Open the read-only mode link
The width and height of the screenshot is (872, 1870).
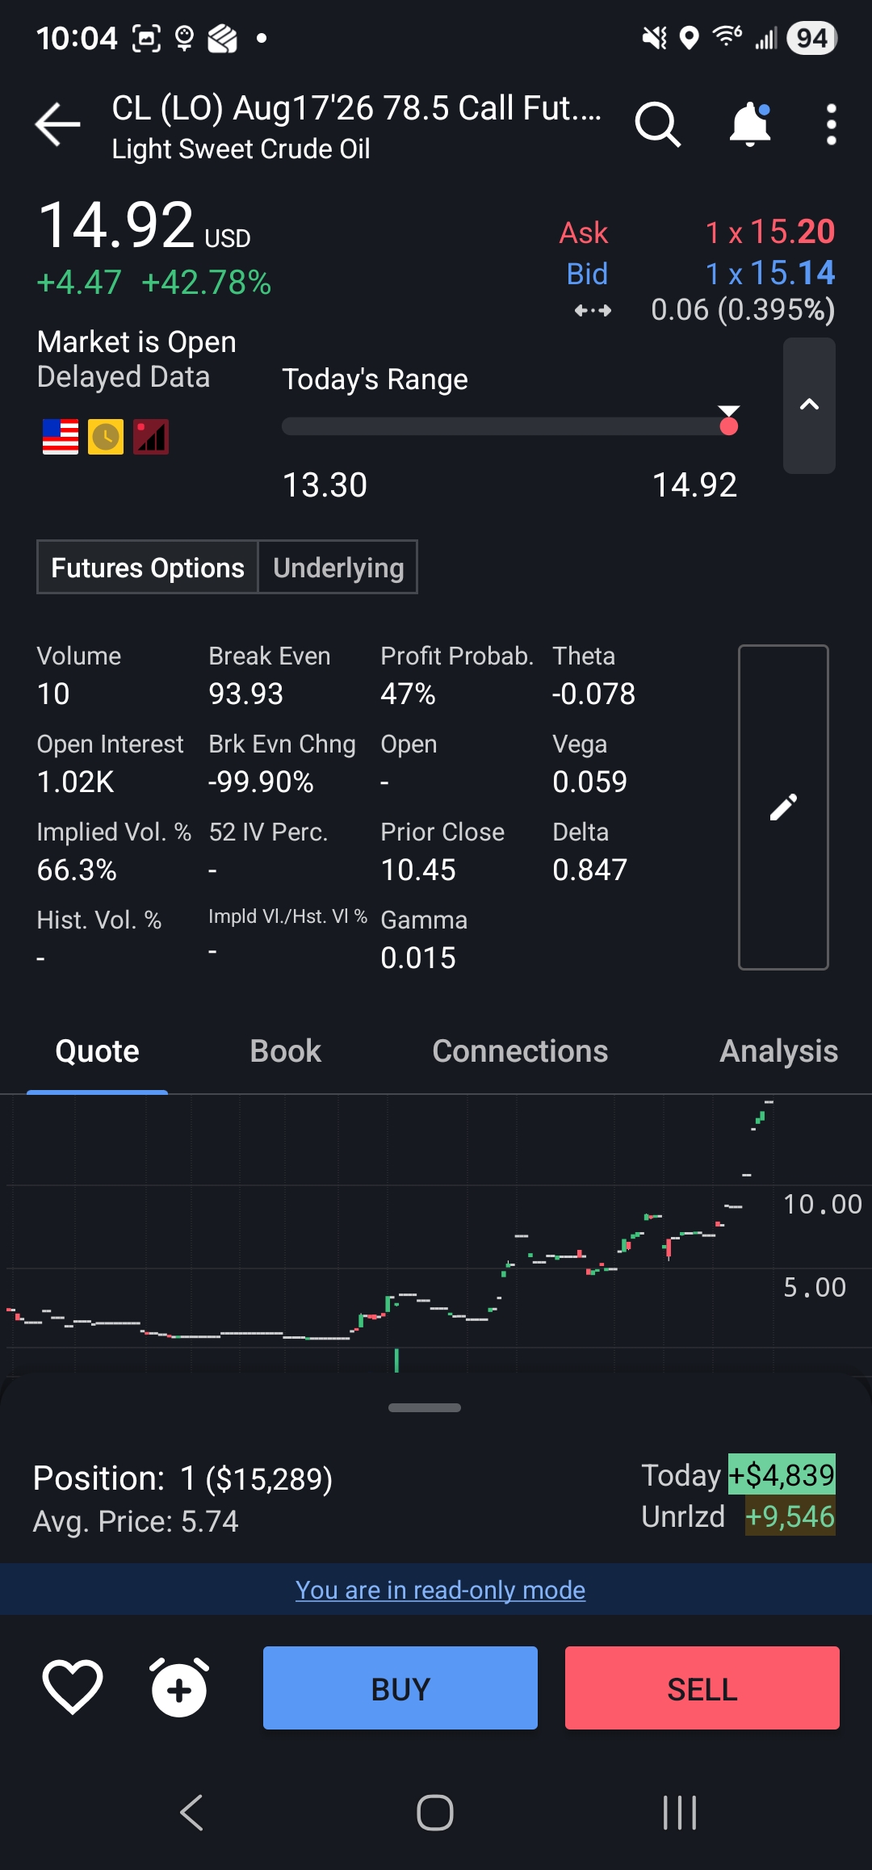[x=440, y=1590]
